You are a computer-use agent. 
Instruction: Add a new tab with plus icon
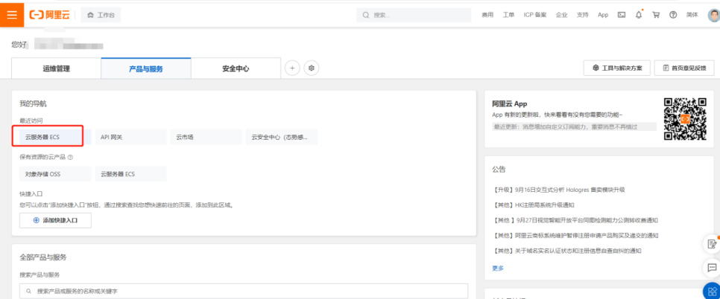(x=292, y=68)
